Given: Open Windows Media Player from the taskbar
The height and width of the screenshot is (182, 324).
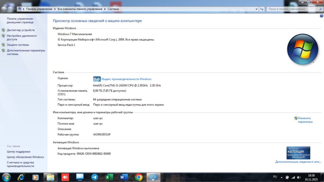Looking at the screenshot, I should pyautogui.click(x=35, y=177).
